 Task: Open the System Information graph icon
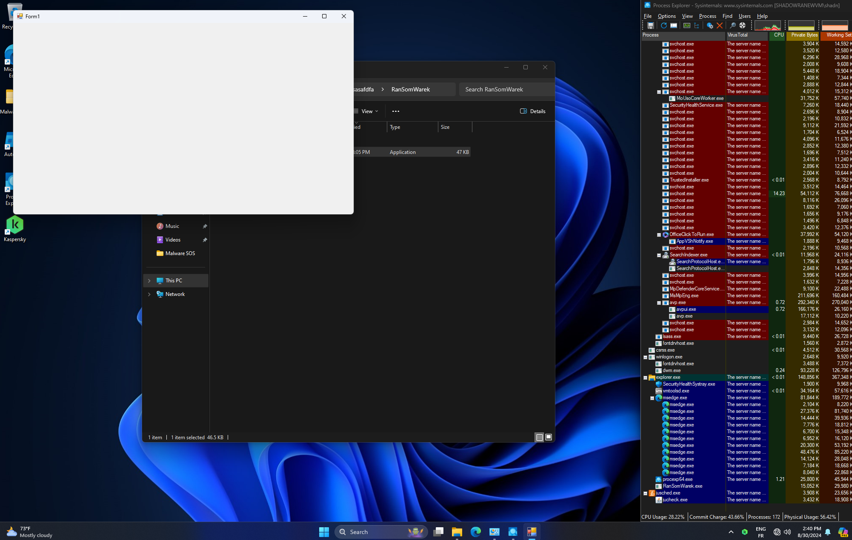pos(686,26)
